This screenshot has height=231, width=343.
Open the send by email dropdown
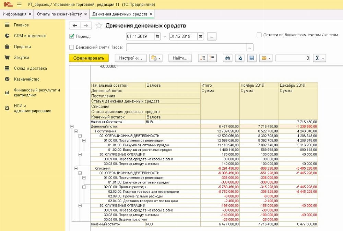[x=265, y=58]
